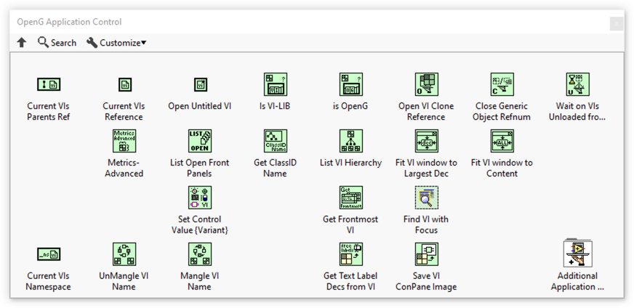Click the "Close Generic Object Refnum" label

click(x=502, y=112)
